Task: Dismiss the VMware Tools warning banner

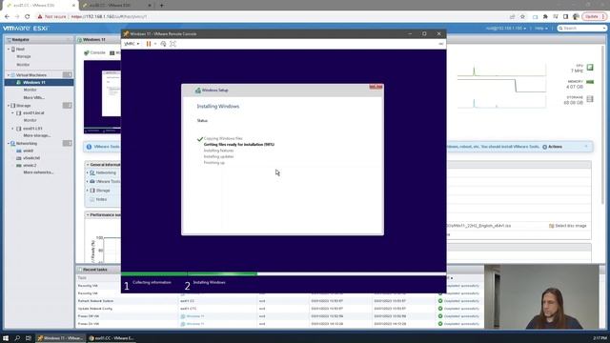Action: point(586,147)
